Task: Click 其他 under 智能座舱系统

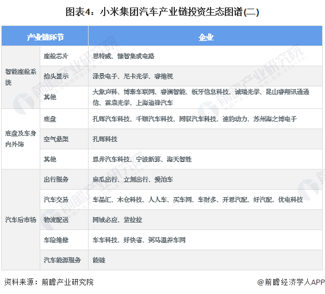Action: (64, 97)
